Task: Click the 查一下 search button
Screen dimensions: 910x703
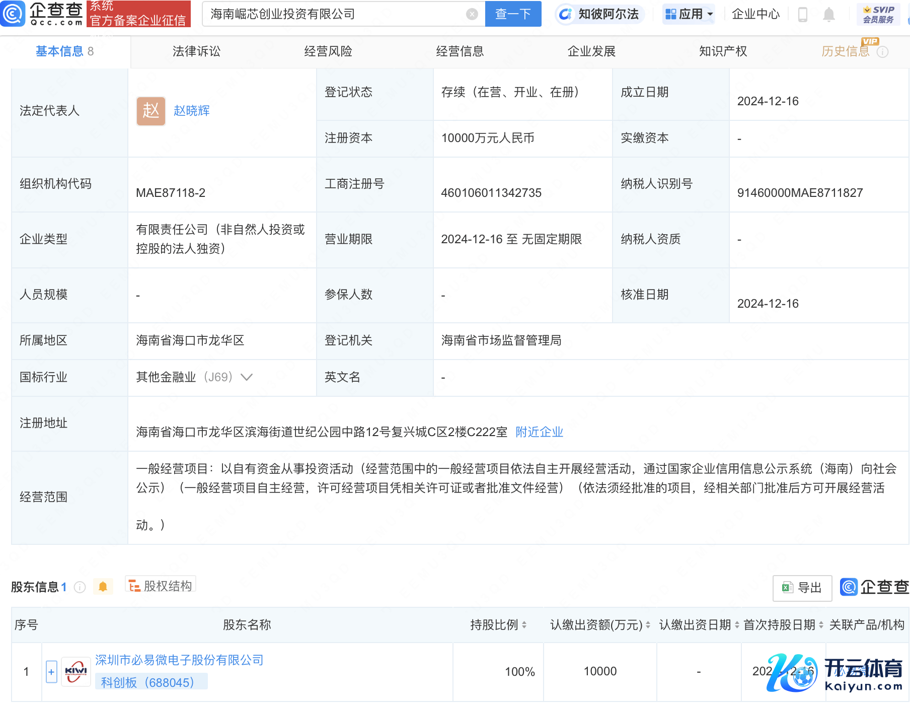Action: (513, 14)
